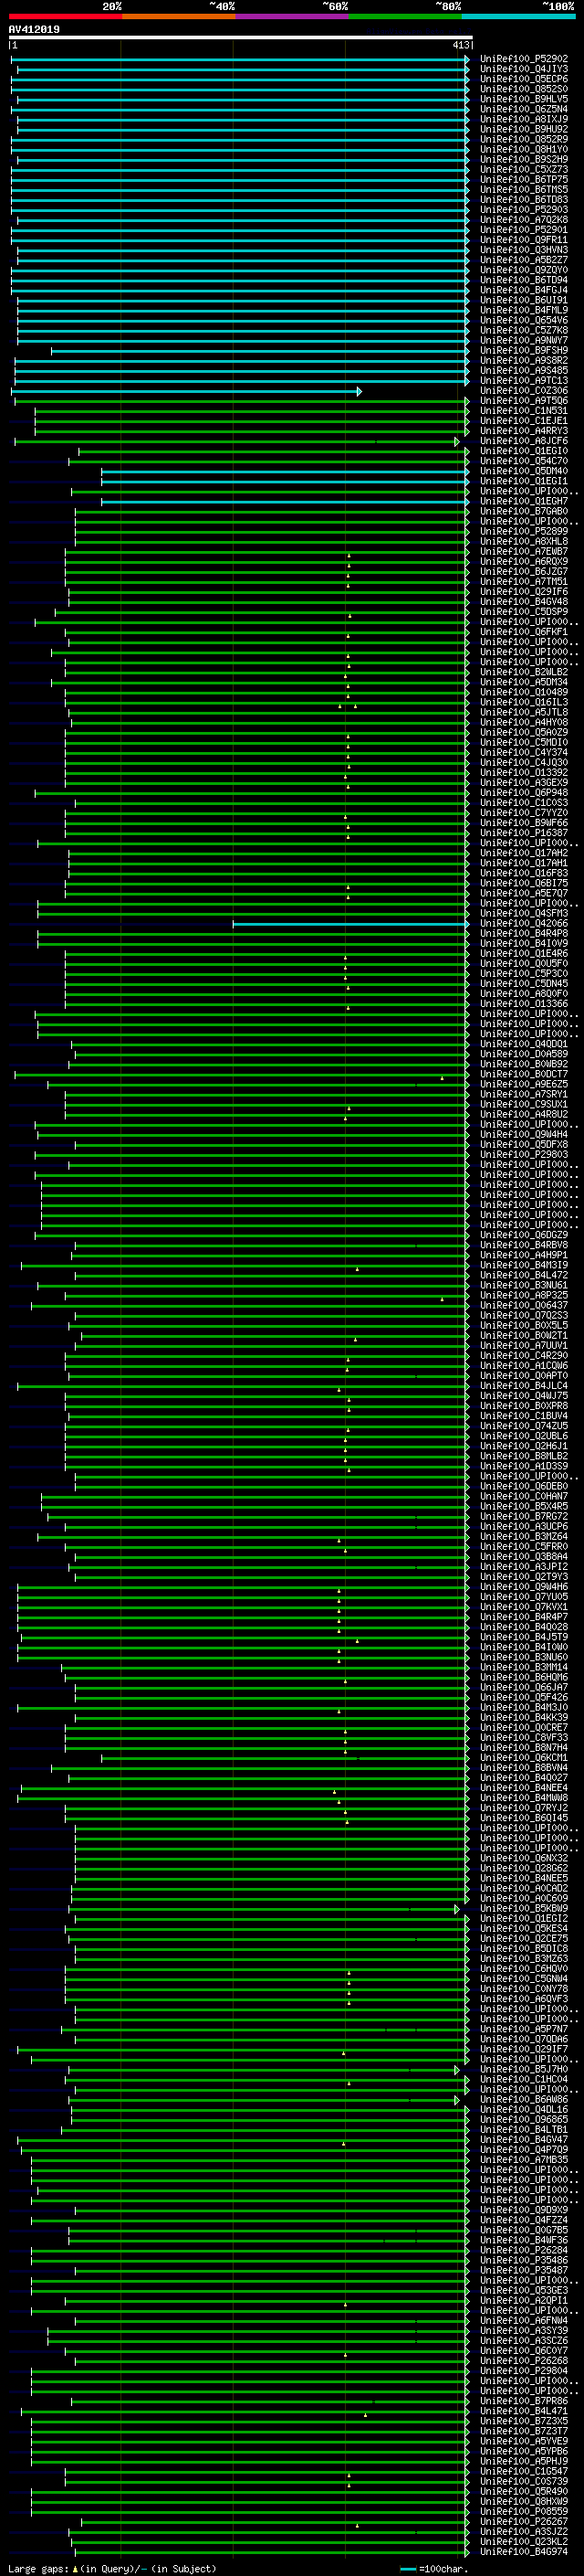This screenshot has height=2576, width=584.
Task: Select label UniRef100_Q06437
Action: coord(524,1306)
